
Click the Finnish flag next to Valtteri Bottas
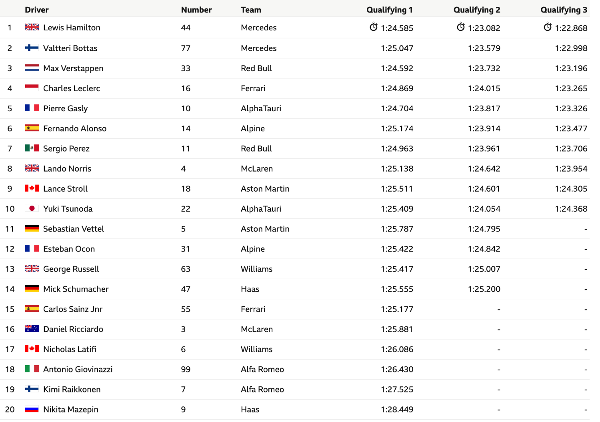(32, 48)
